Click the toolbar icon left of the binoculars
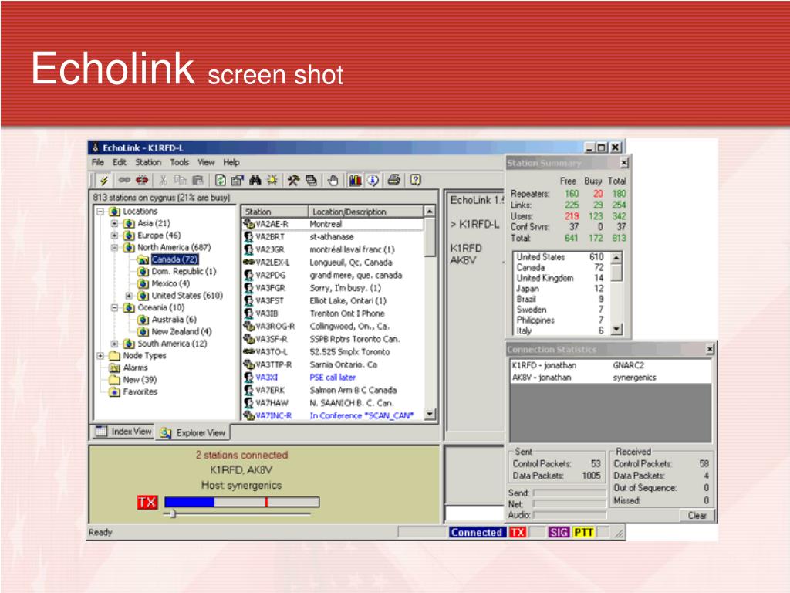 (x=238, y=180)
